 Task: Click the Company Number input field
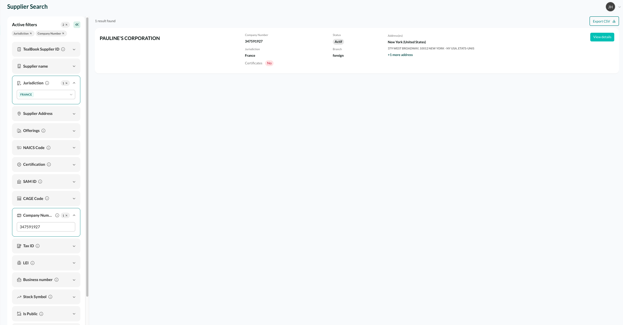[46, 227]
